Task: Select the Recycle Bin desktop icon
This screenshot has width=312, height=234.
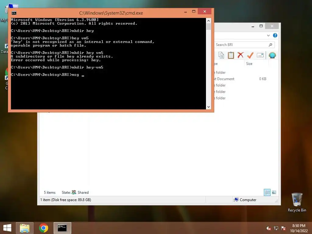Action: 297,202
